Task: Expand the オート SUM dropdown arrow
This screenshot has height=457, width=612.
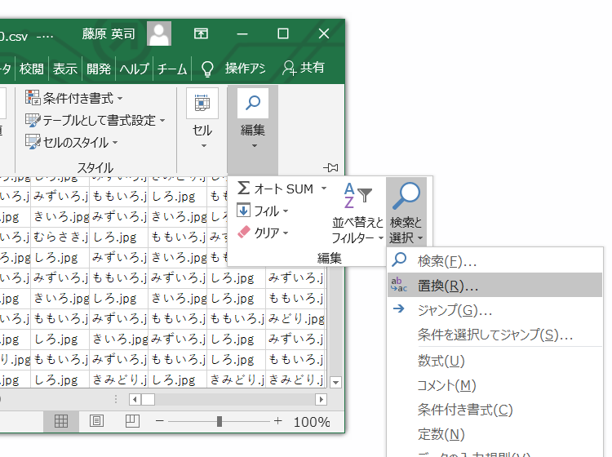Action: 324,189
